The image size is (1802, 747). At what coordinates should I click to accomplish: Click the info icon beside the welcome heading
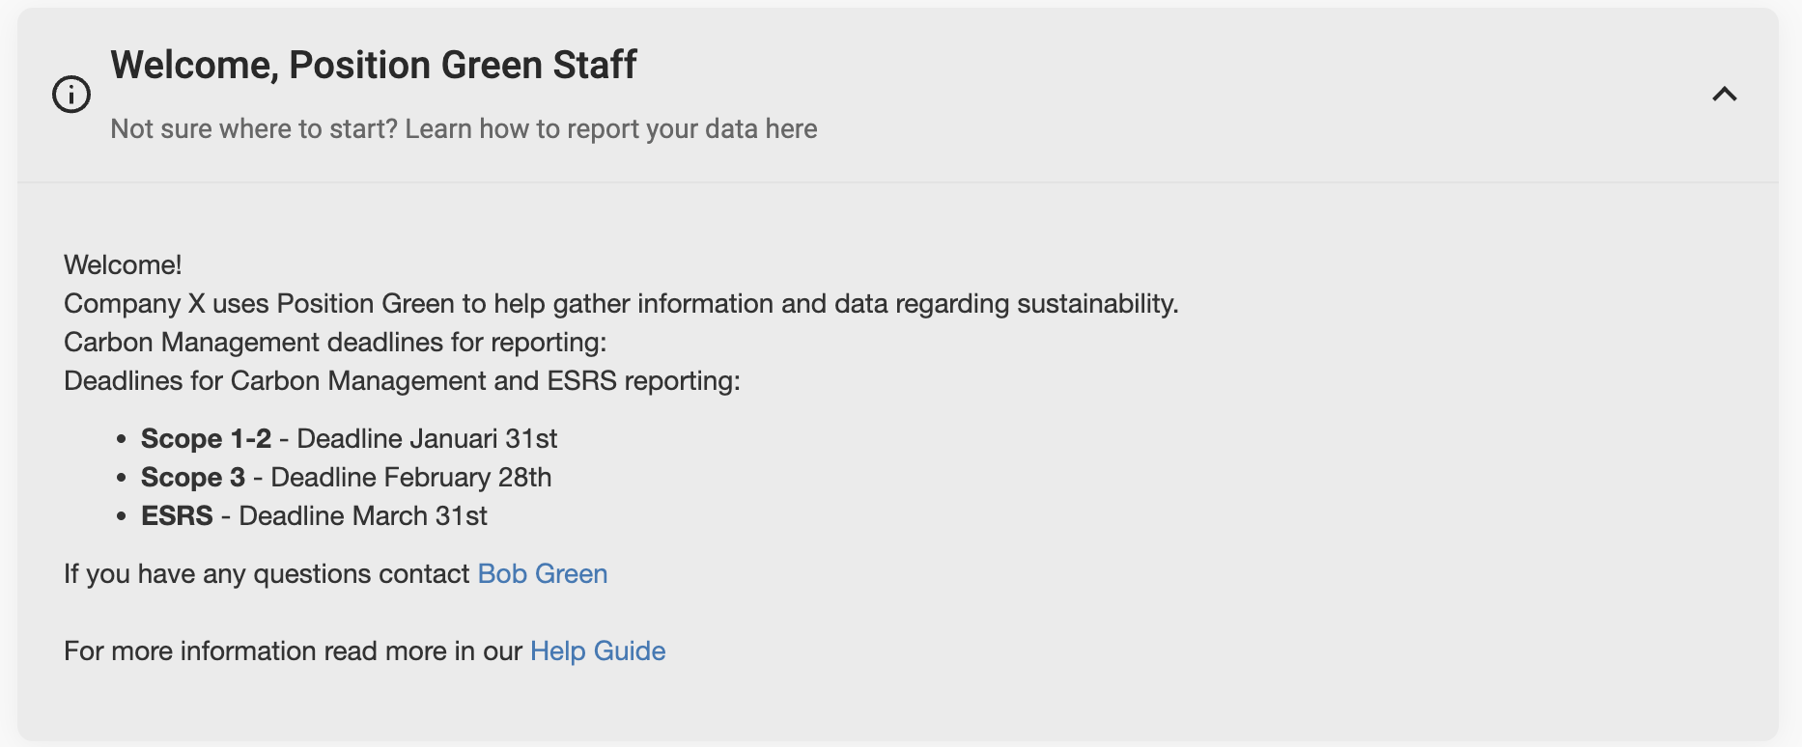[x=71, y=95]
